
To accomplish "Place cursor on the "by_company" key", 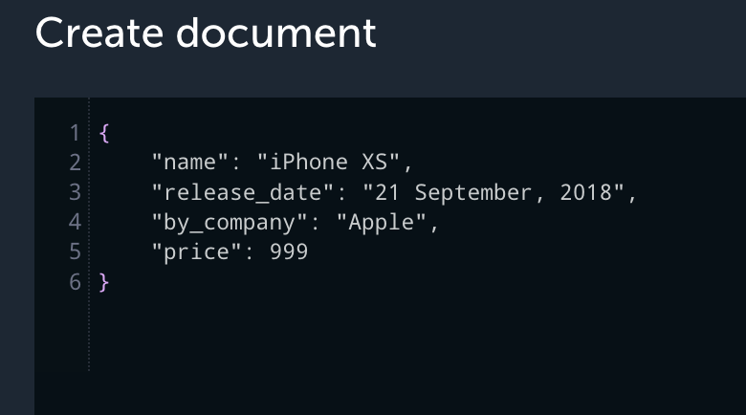I will click(x=230, y=223).
